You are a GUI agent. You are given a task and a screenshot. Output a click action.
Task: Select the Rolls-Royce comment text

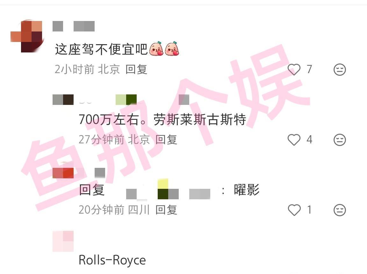112,260
